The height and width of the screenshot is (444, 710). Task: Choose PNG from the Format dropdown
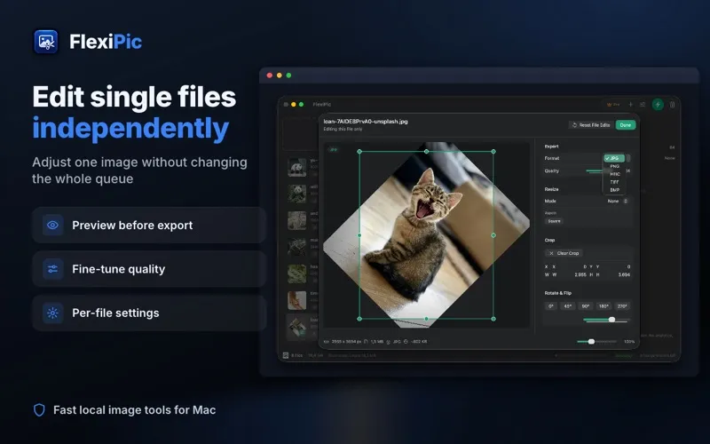tap(614, 166)
